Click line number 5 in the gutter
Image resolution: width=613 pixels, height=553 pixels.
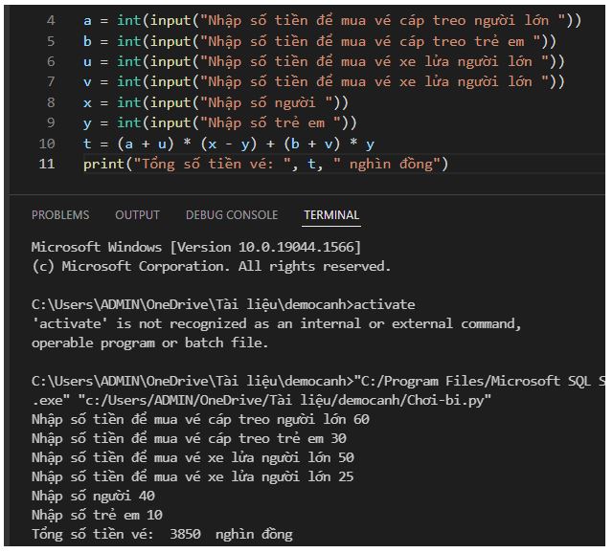tap(50, 41)
